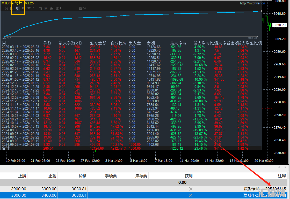Close the highlighted 3000.00 stop loss order
The width and height of the screenshot is (290, 199).
[191, 195]
